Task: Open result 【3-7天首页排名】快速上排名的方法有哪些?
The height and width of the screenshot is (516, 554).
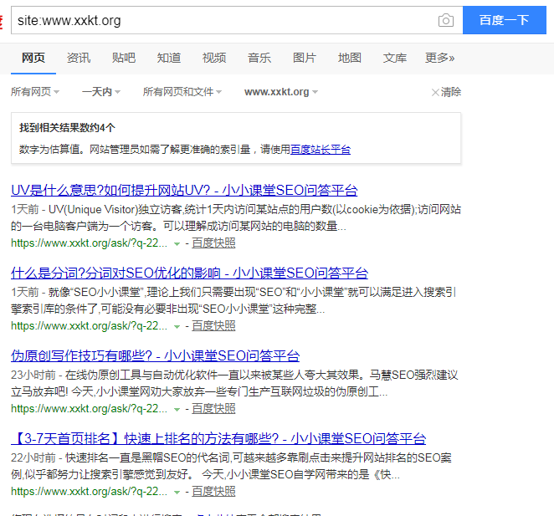Action: pyautogui.click(x=218, y=439)
